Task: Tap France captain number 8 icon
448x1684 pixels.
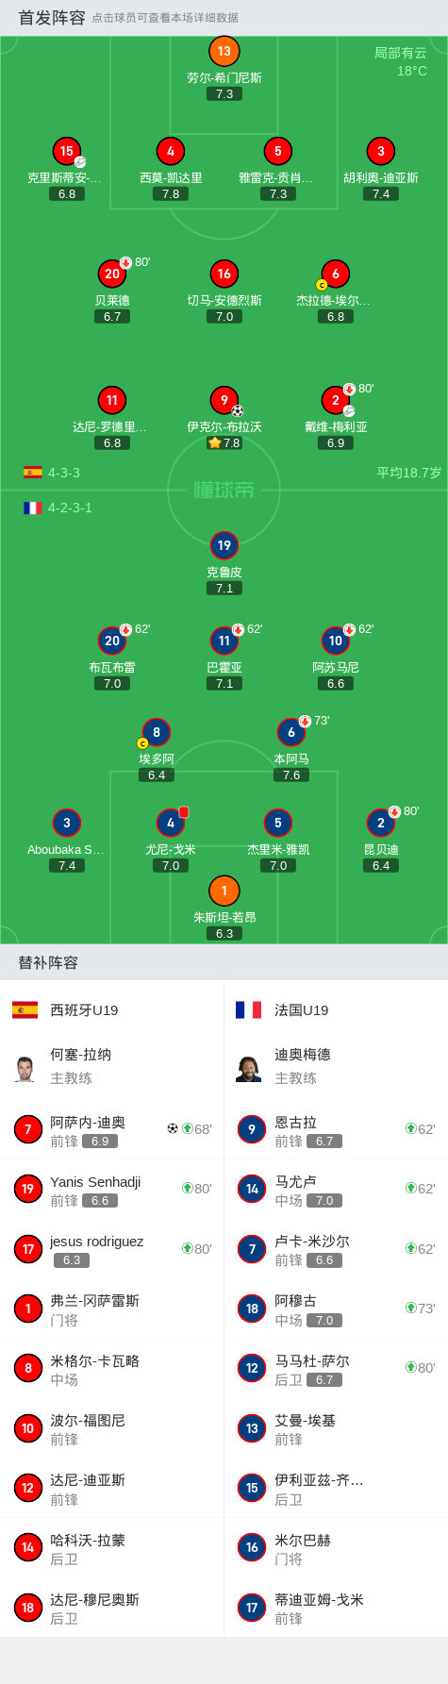Action: (157, 732)
